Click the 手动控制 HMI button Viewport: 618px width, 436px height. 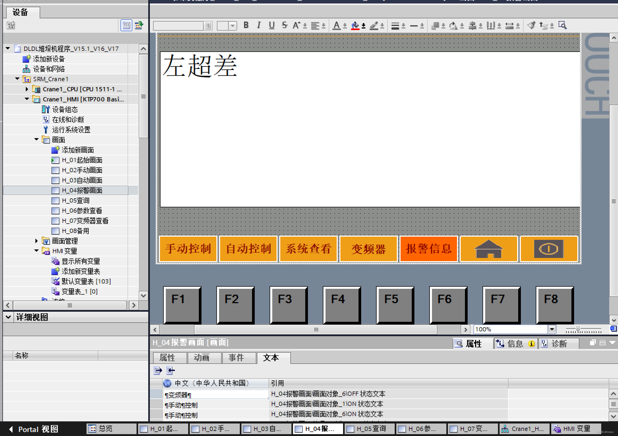(188, 249)
